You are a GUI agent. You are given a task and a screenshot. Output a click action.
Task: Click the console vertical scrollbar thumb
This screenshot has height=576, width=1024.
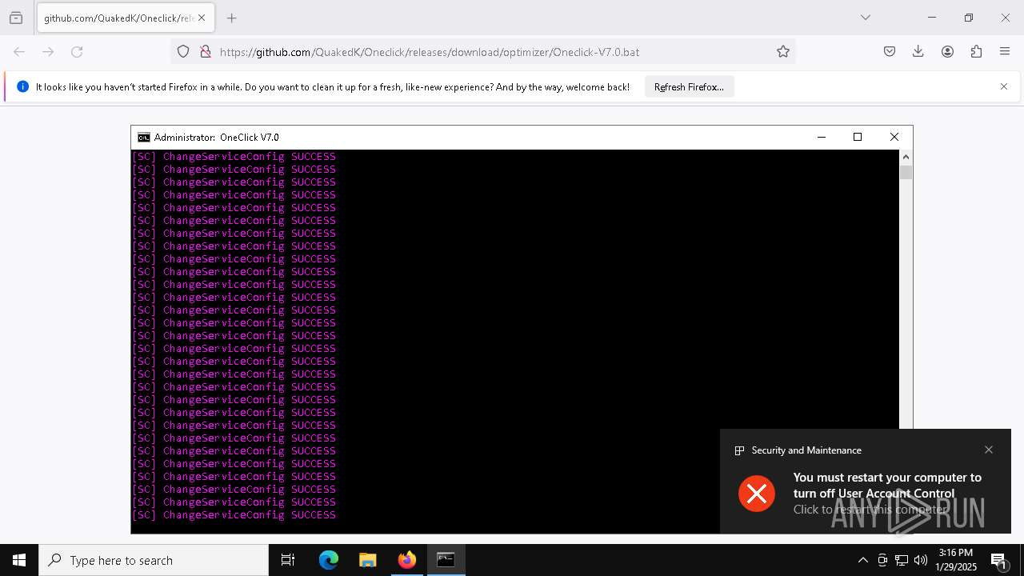click(906, 172)
